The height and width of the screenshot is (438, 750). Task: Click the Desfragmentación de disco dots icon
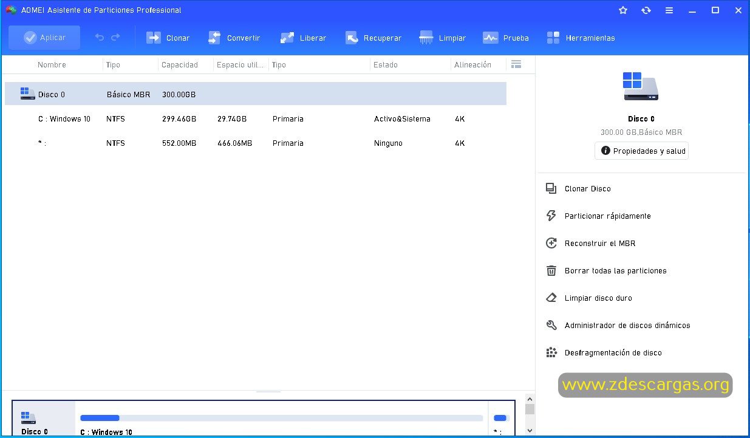(551, 352)
